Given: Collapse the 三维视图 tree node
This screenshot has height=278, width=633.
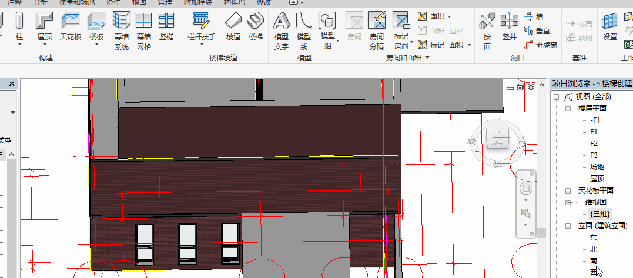Looking at the screenshot, I should [x=568, y=202].
